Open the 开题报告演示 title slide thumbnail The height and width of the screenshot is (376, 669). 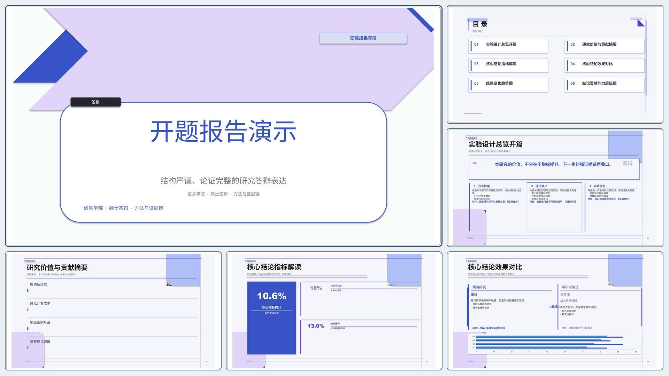[x=223, y=126]
